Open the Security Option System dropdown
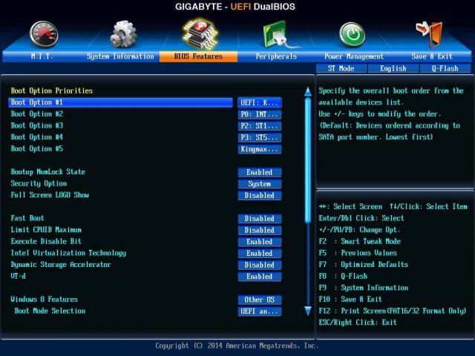Screen dimensions: 475x356 (x=259, y=184)
